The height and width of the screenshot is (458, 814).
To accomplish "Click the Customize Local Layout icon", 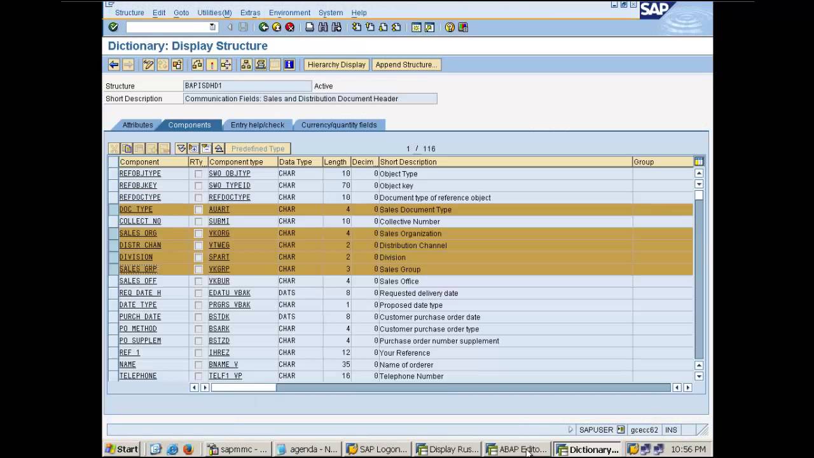I will [463, 27].
